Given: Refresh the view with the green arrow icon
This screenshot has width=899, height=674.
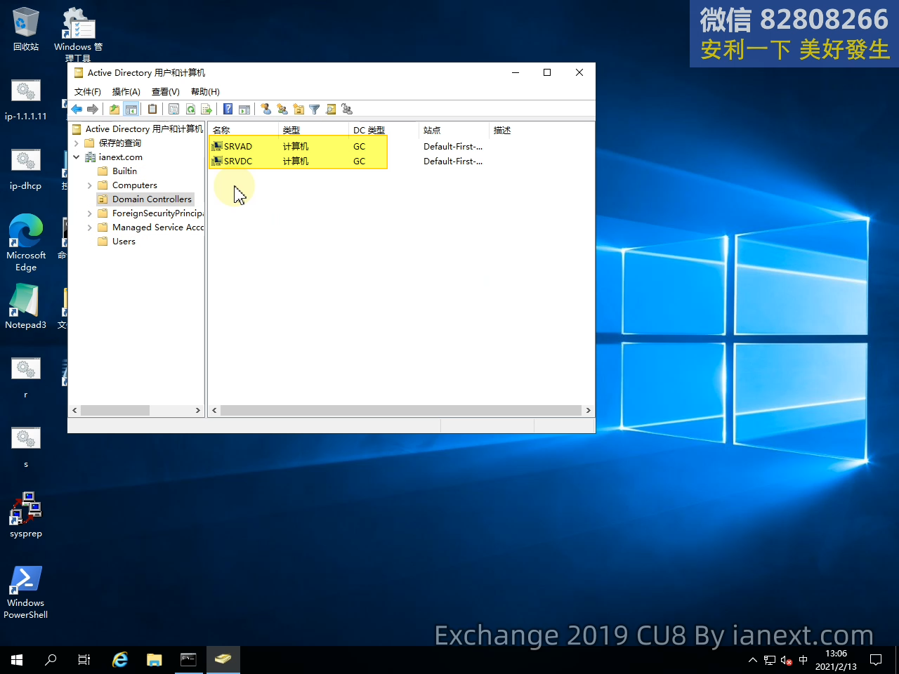Looking at the screenshot, I should tap(190, 110).
